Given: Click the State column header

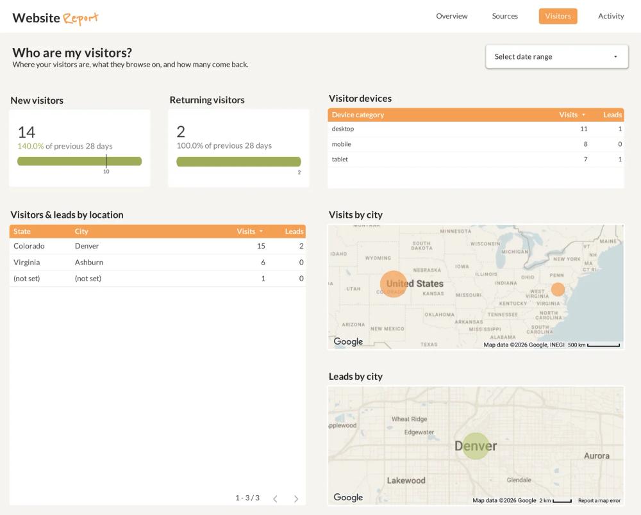Looking at the screenshot, I should point(22,231).
